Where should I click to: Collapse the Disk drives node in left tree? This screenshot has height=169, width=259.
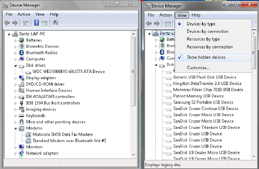tap(16, 66)
